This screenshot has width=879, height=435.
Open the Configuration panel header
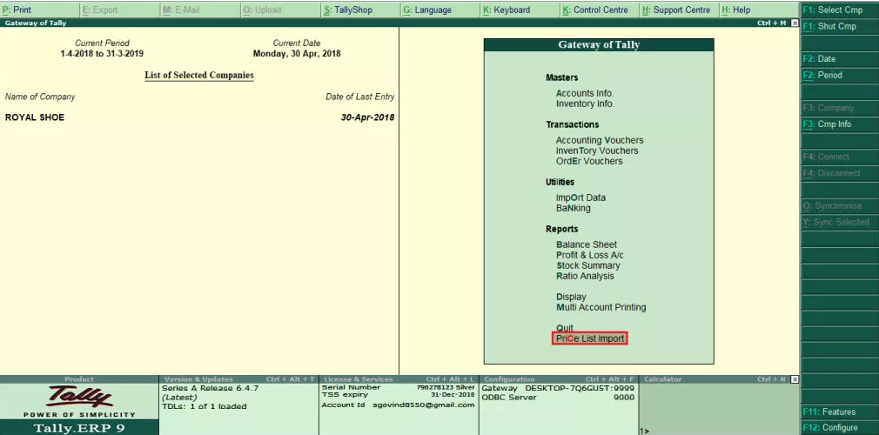tap(559, 379)
